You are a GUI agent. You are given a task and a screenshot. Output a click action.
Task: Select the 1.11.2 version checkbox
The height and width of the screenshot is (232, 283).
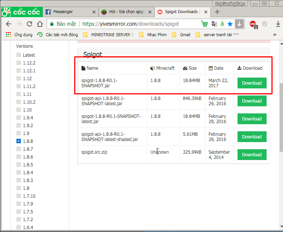point(19,86)
